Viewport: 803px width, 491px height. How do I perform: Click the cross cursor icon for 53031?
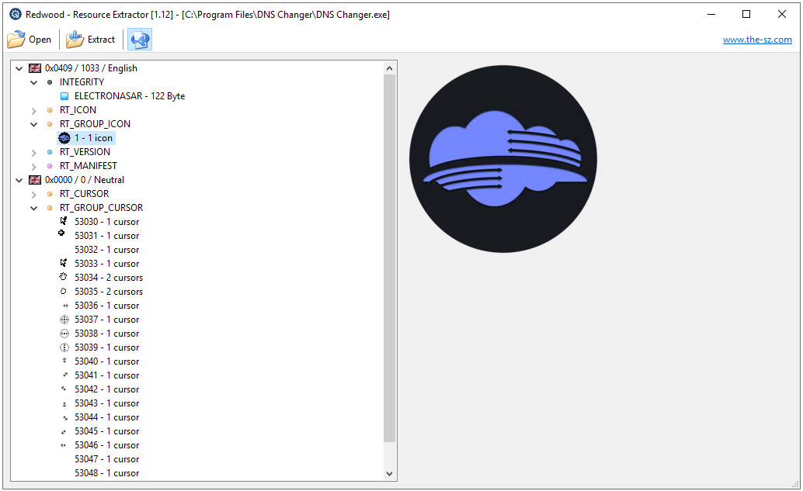61,233
